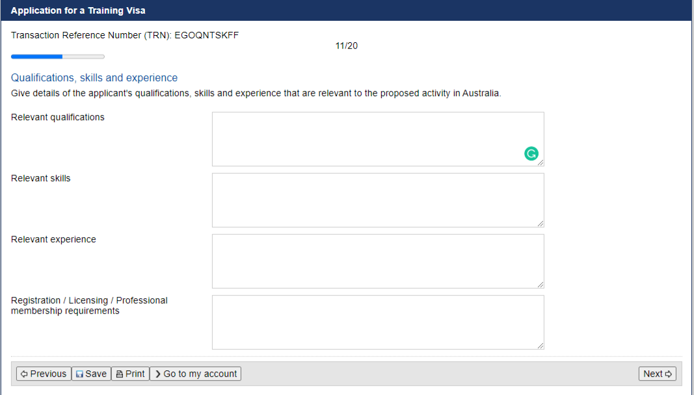Screen dimensions: 694x395
Task: Click the Previous button arrow icon
Action: (24, 374)
